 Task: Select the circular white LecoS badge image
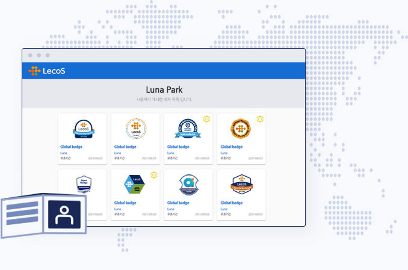[x=135, y=129]
